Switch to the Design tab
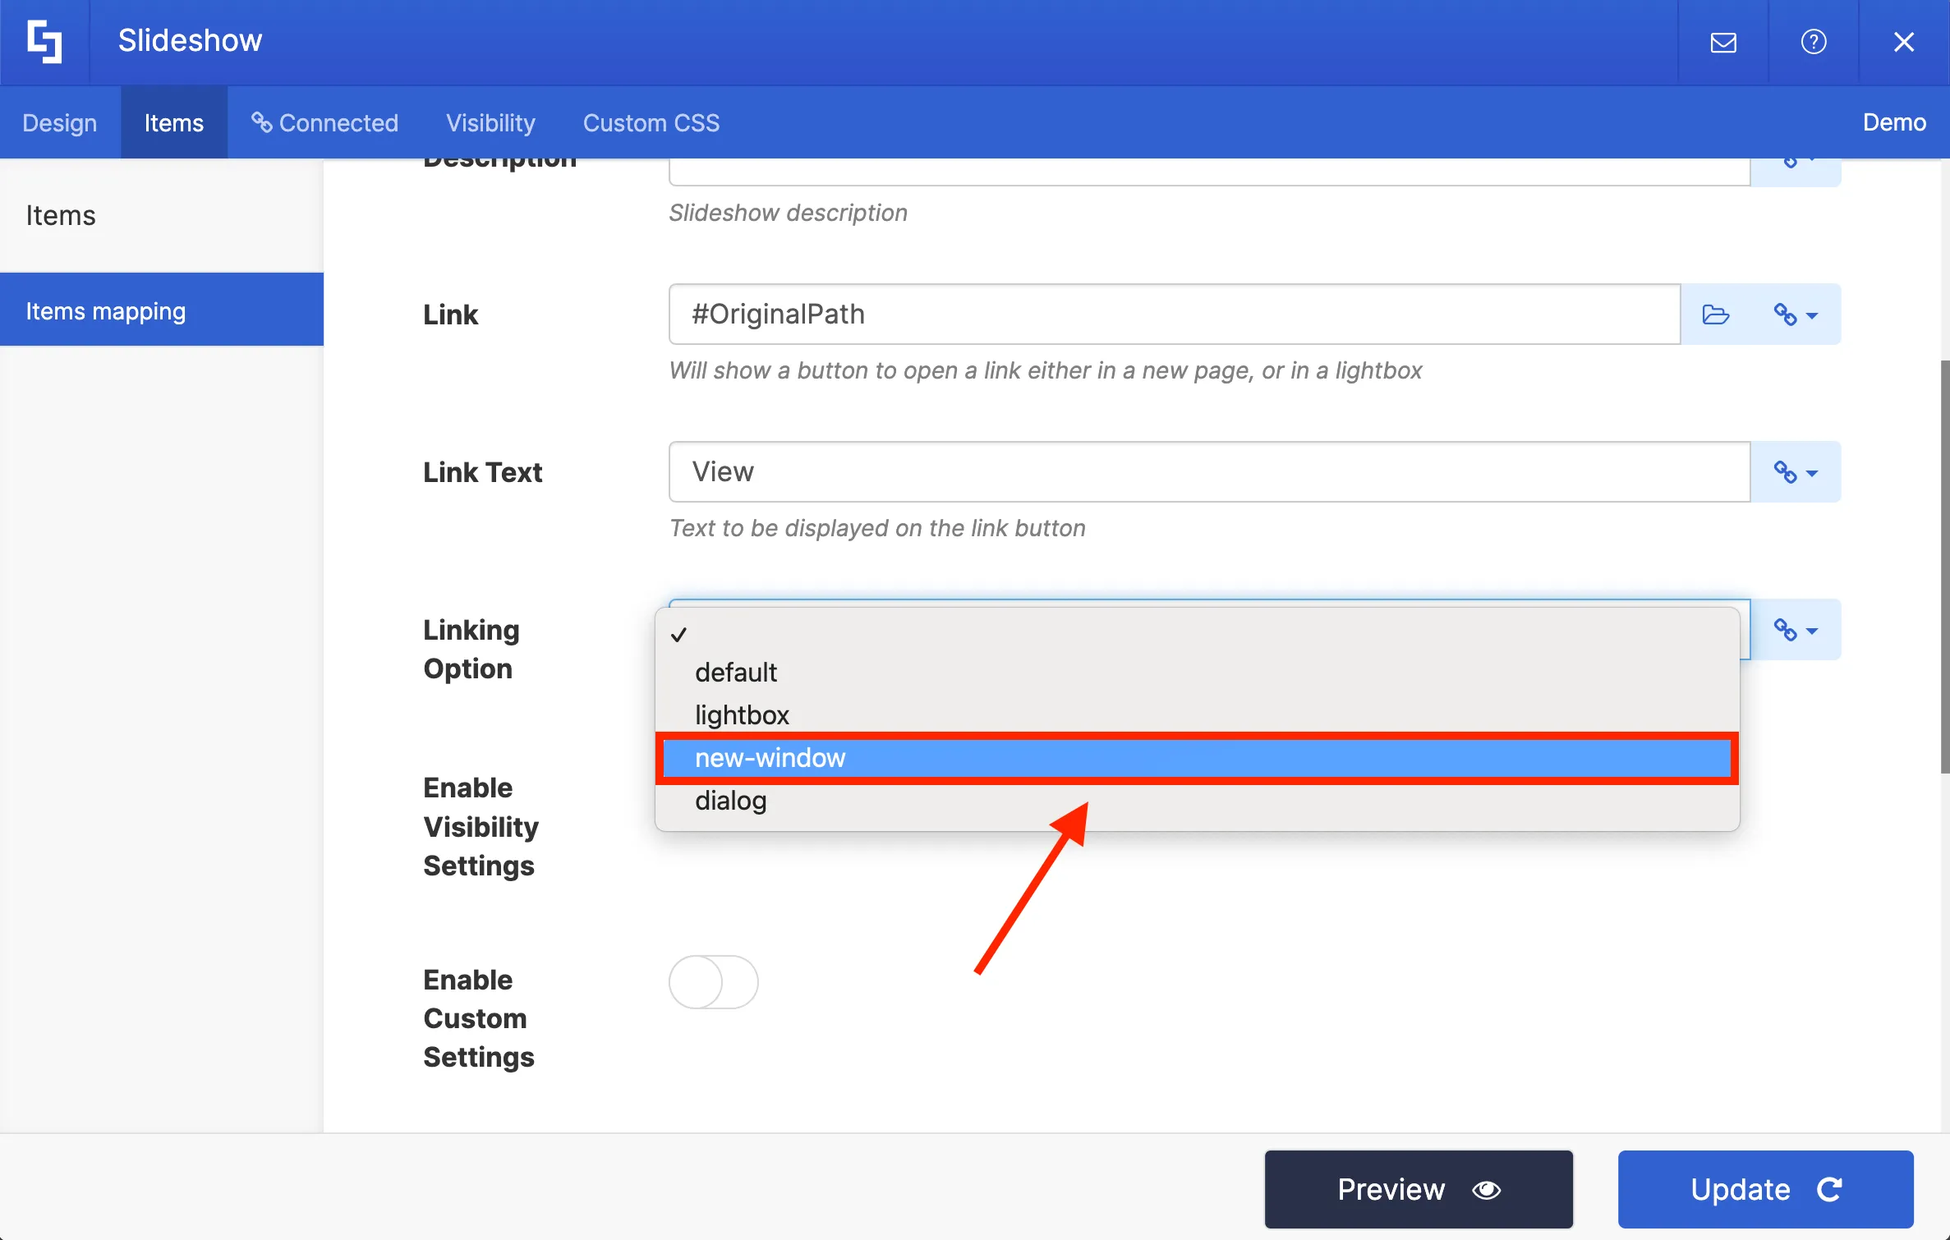This screenshot has width=1950, height=1240. coord(59,122)
